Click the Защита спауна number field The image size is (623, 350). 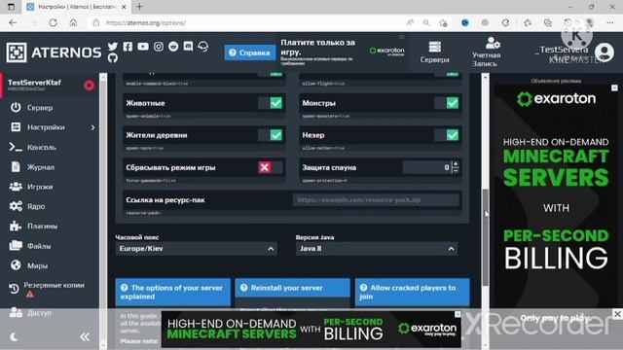click(426, 167)
